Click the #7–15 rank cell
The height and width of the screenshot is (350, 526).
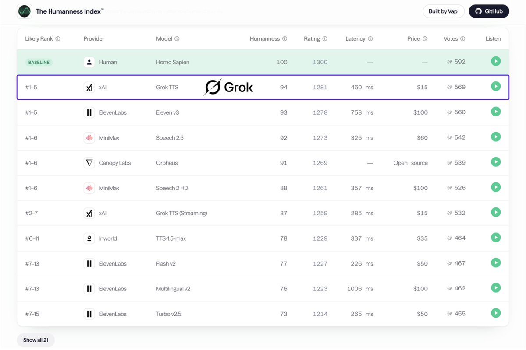click(32, 314)
